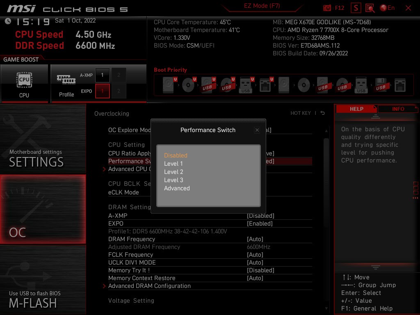
Task: Switch to the HELP tab
Action: [356, 109]
